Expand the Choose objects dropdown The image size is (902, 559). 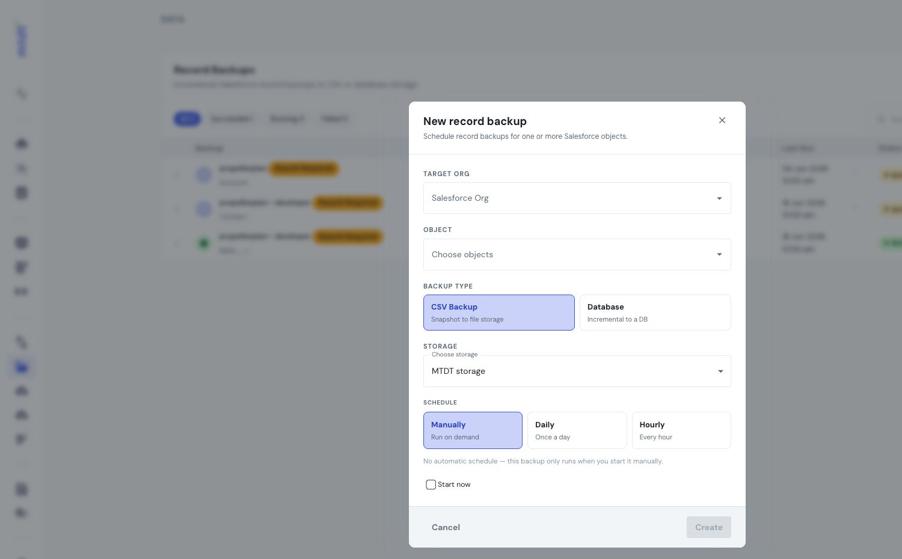coord(577,254)
